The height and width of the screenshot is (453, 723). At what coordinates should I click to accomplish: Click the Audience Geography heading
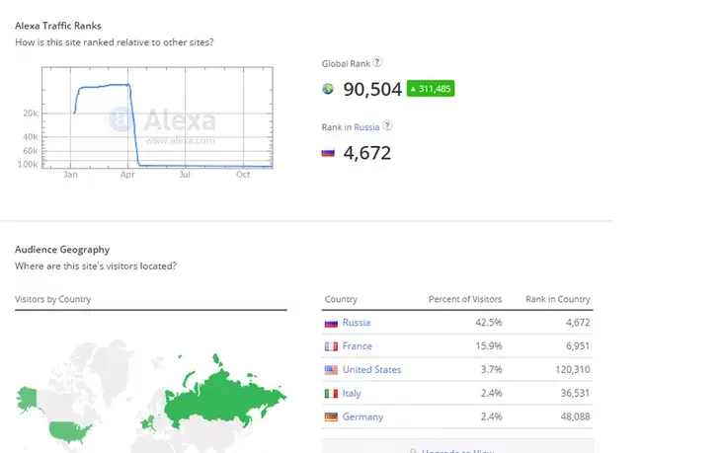click(62, 250)
